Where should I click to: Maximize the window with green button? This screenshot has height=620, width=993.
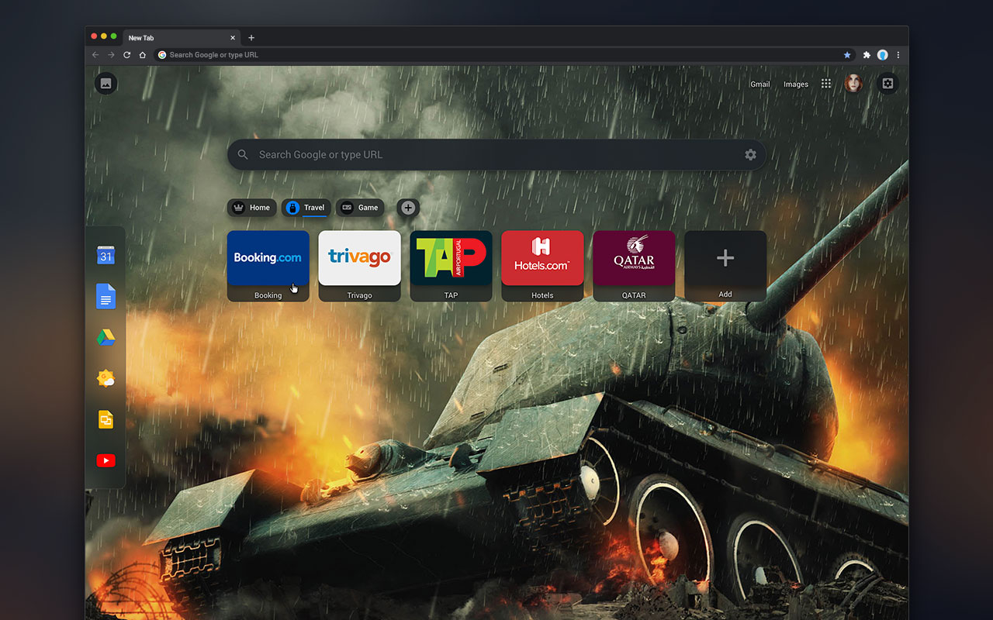114,36
